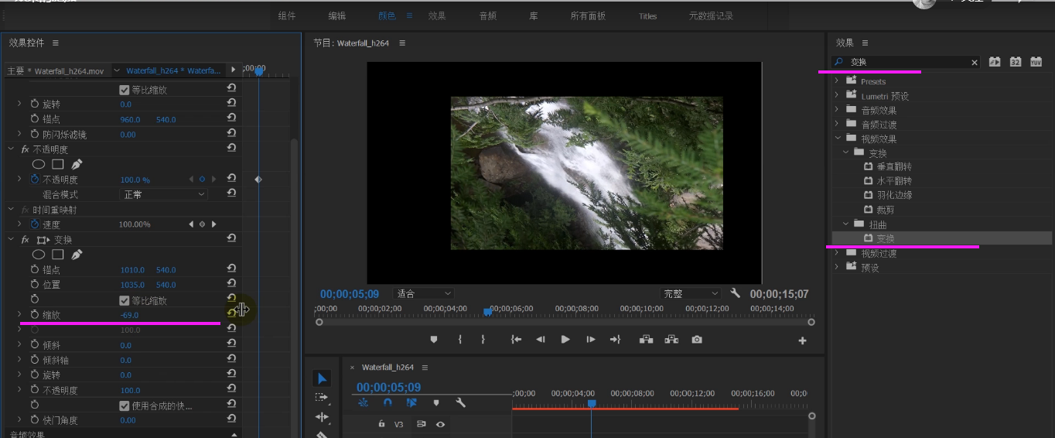Click the YUV effects filter icon
The width and height of the screenshot is (1055, 438).
point(1036,62)
